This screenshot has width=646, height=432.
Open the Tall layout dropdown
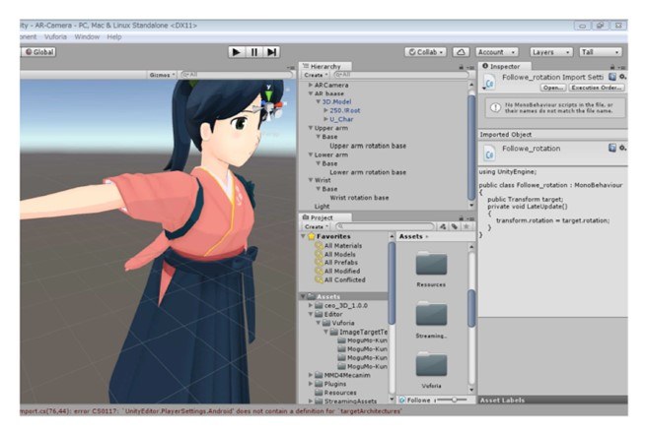pos(601,52)
